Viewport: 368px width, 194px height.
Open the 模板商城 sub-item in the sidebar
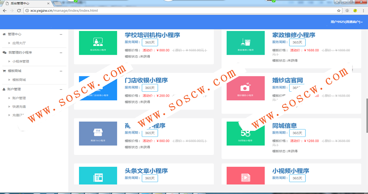pos(19,80)
